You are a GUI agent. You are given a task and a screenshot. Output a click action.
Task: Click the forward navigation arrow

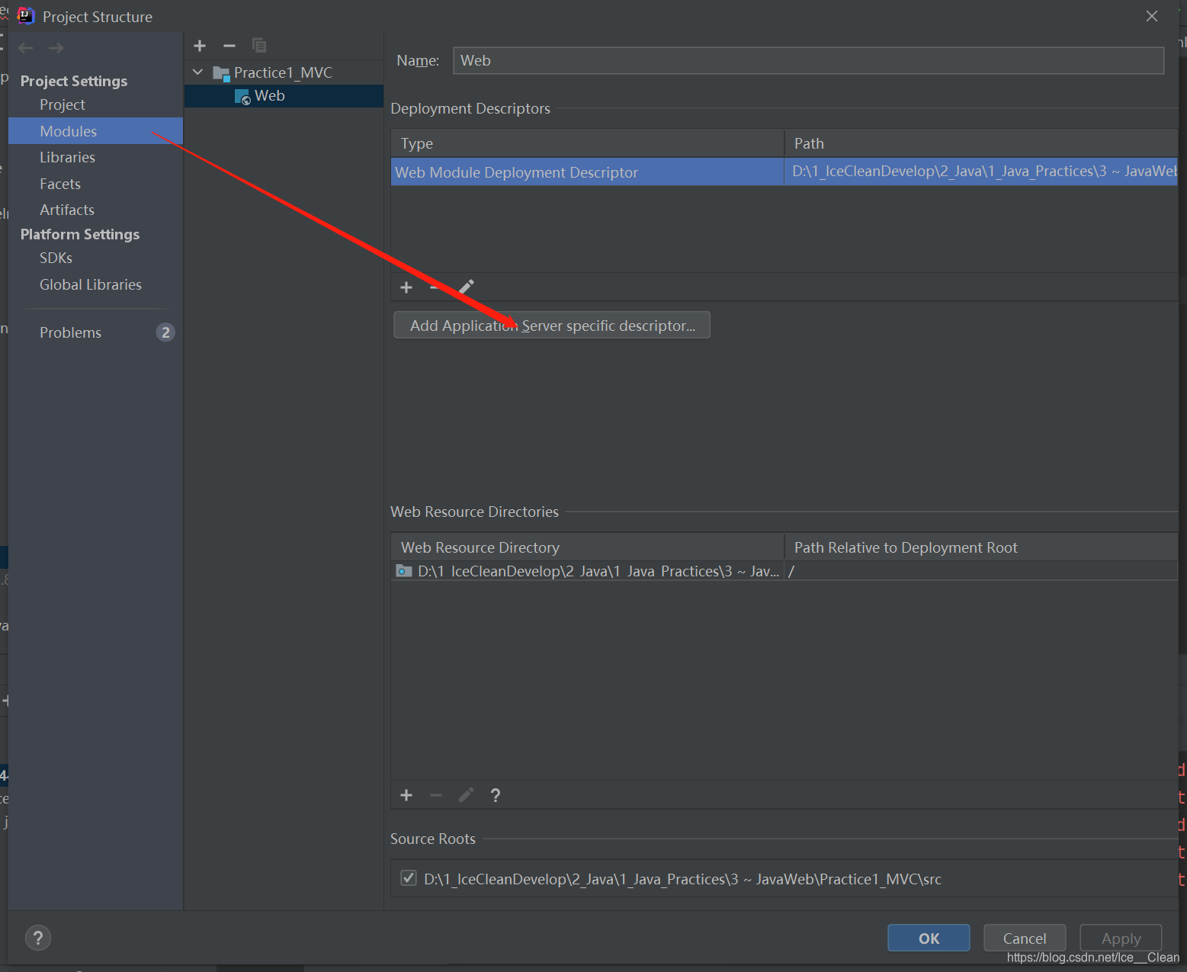point(56,48)
